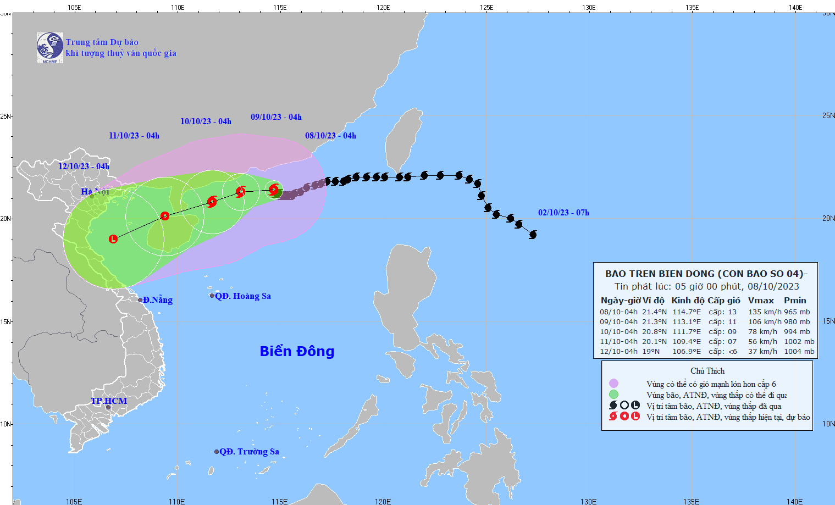Click the QĐ. Hoàng Sa label
835x505 pixels.
pyautogui.click(x=243, y=296)
